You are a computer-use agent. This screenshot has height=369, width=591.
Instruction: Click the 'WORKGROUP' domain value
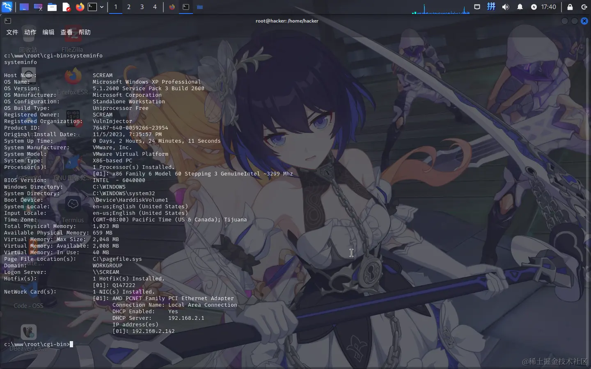(x=108, y=266)
